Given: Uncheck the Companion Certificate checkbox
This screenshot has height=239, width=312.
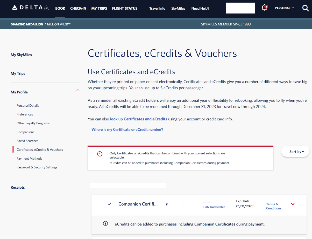Looking at the screenshot, I should pyautogui.click(x=110, y=204).
